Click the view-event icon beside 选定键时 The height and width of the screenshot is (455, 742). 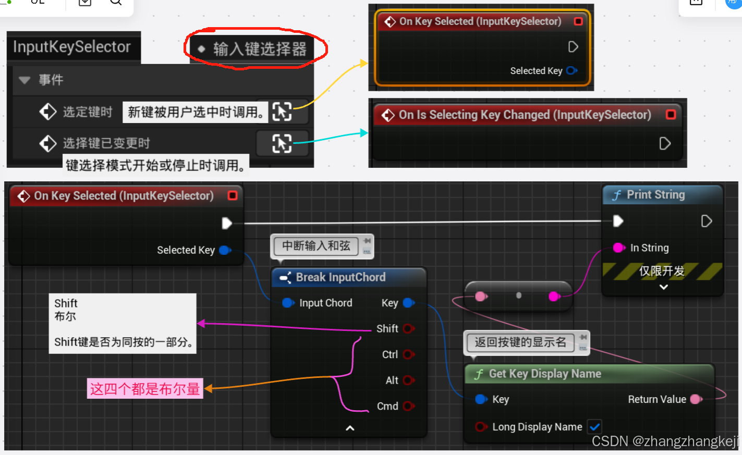tap(282, 112)
